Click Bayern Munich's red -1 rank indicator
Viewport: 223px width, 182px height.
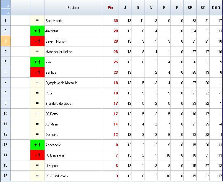tap(37, 41)
